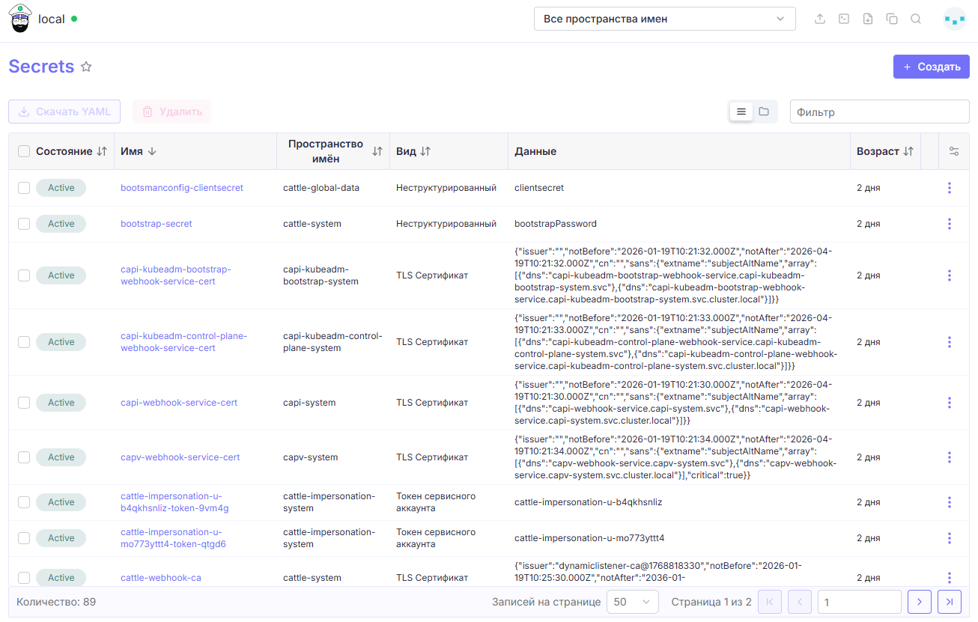Click the clientsecret data cell
This screenshot has height=622, width=978.
[x=539, y=188]
